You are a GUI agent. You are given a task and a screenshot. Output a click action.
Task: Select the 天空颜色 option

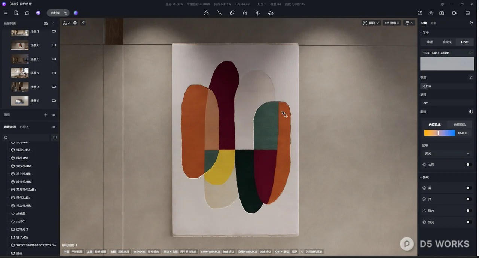point(460,124)
